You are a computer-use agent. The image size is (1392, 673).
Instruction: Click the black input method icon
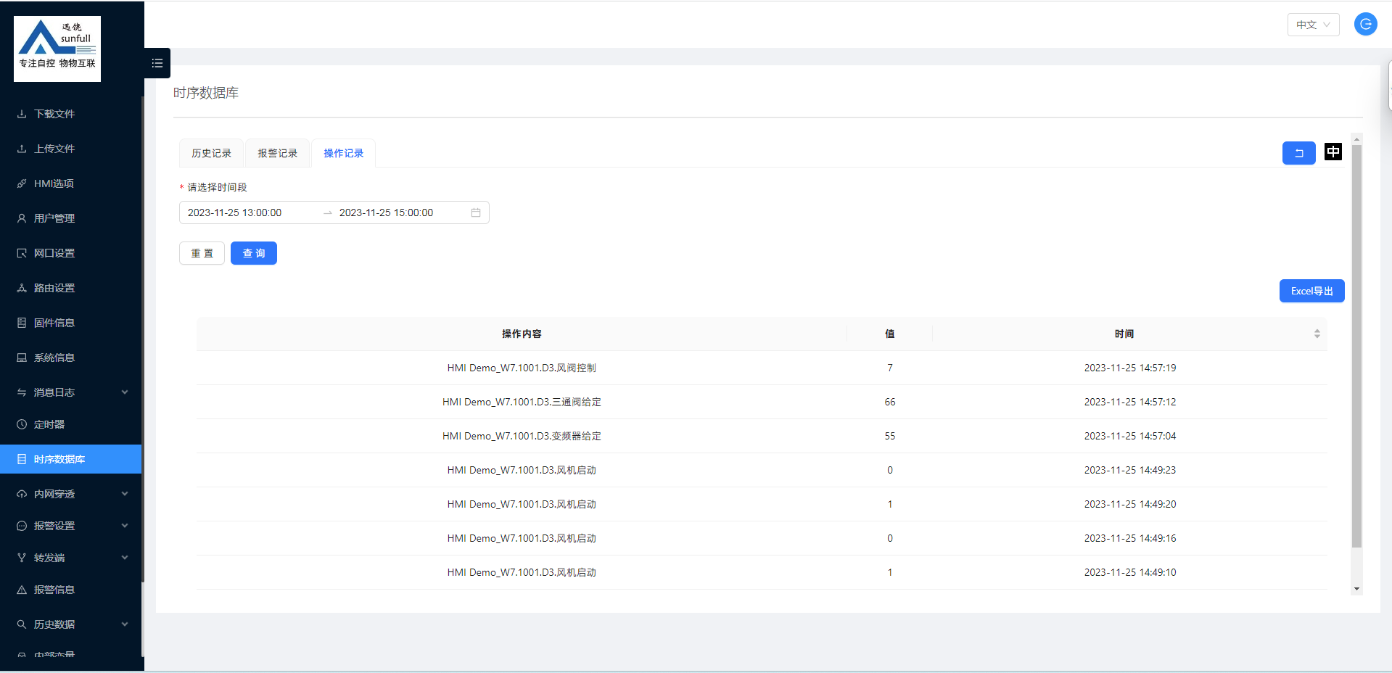click(1333, 152)
